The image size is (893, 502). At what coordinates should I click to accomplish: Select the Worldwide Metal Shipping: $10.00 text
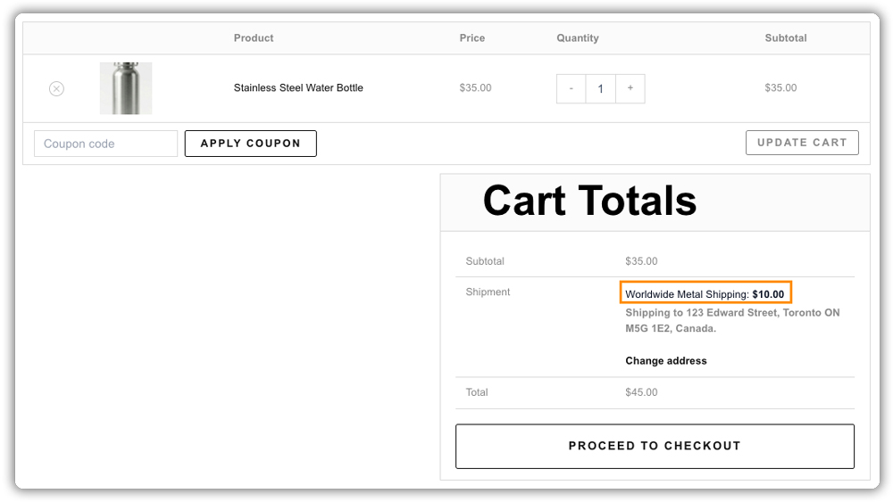705,294
